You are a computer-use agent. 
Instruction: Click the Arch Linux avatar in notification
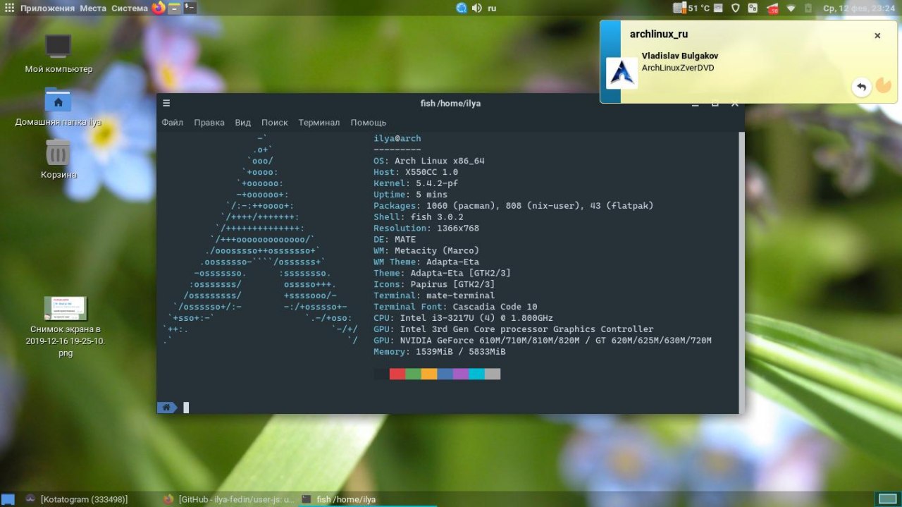622,73
